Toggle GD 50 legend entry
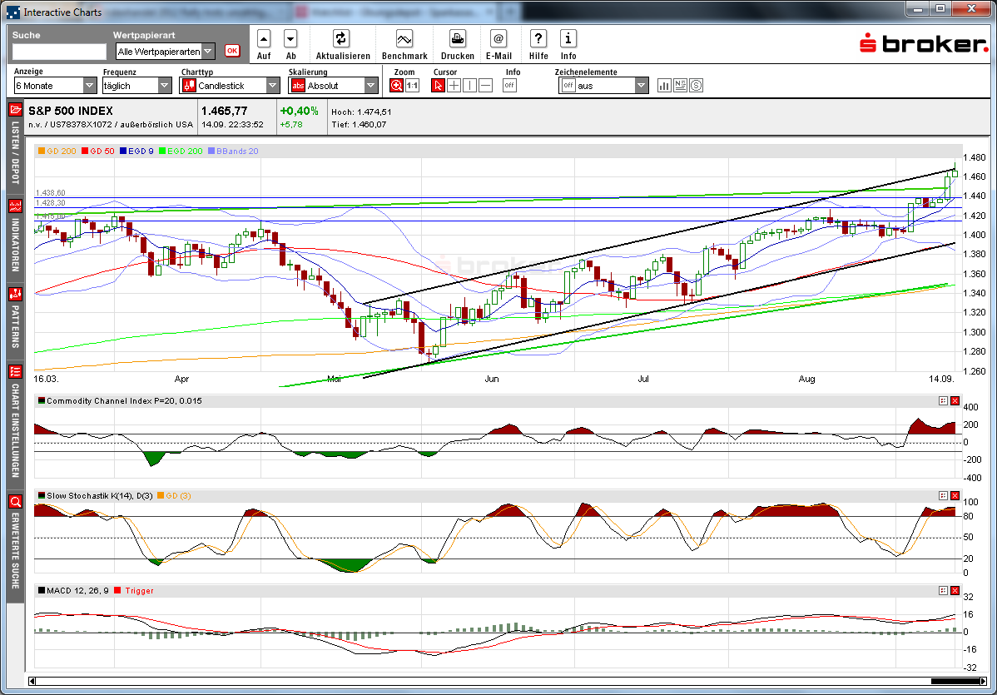Viewport: 997px width, 695px height. 98,151
